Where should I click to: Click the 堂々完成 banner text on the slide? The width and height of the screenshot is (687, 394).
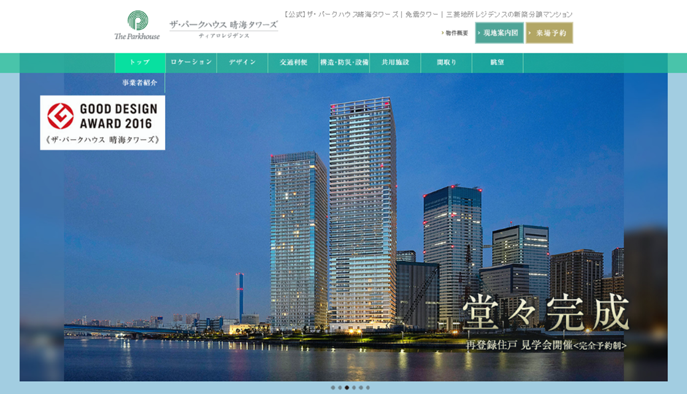(545, 314)
